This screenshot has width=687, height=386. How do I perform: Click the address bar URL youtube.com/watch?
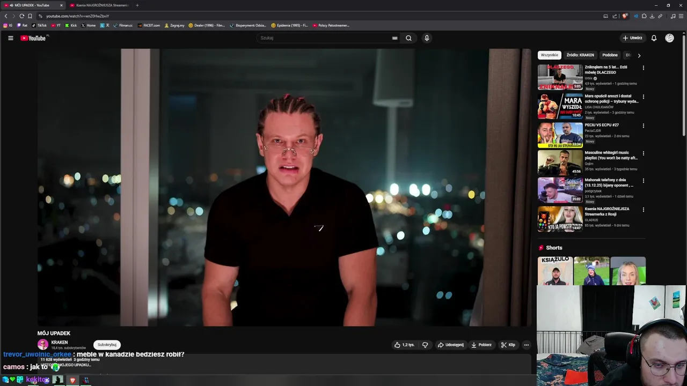77,16
